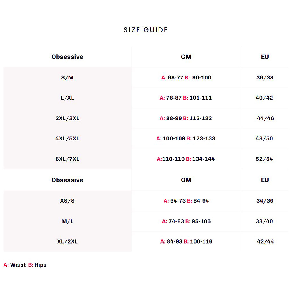Choose the 4XL/5XL size cell
Viewport: 292px width, 292px height.
pyautogui.click(x=67, y=138)
